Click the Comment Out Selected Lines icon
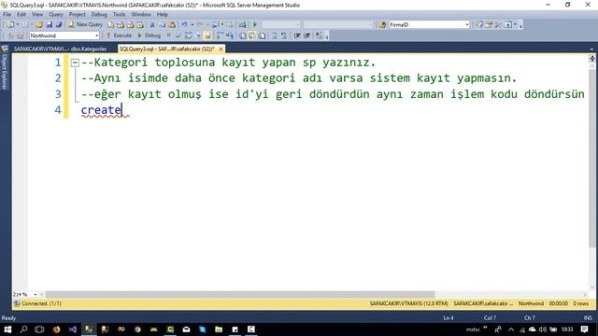The image size is (598, 336). (x=274, y=35)
